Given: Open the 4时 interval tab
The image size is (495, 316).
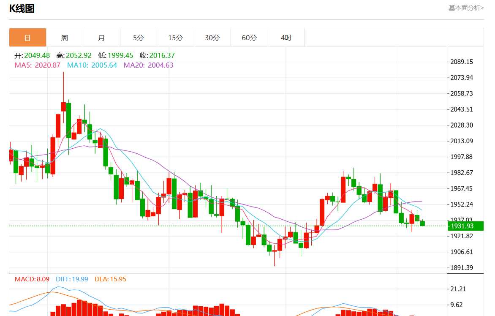Looking at the screenshot, I should click(x=286, y=38).
